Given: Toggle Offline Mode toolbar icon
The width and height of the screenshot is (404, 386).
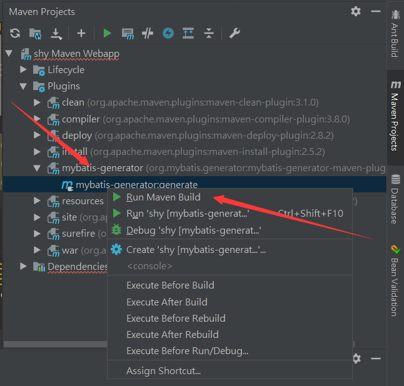Looking at the screenshot, I should point(148,34).
